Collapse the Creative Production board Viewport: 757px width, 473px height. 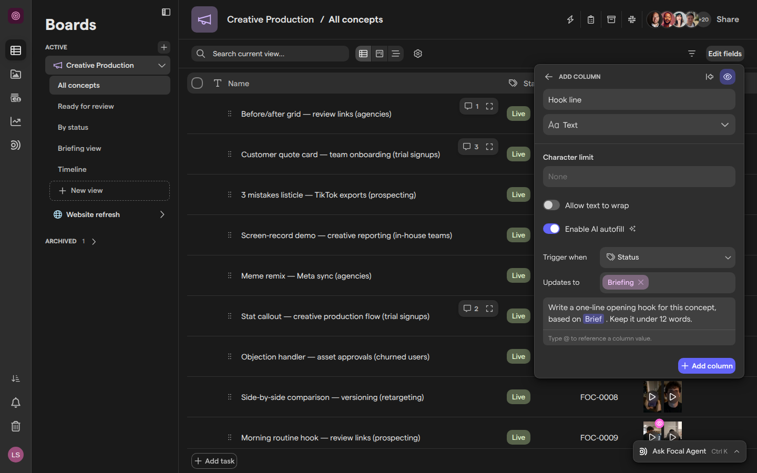point(162,65)
